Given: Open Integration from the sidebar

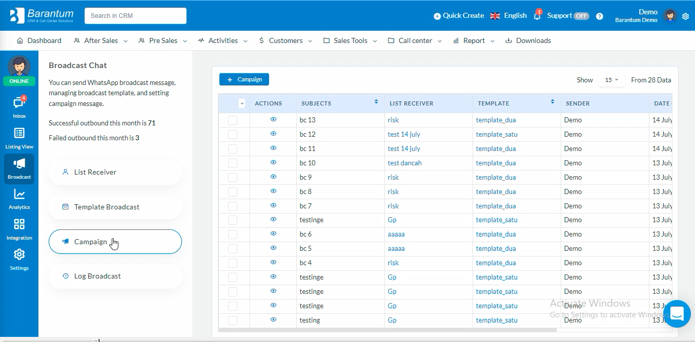Looking at the screenshot, I should point(19,229).
